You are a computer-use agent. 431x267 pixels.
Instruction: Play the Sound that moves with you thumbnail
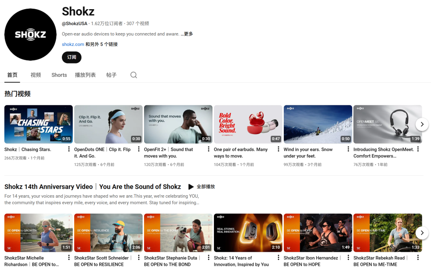click(178, 124)
